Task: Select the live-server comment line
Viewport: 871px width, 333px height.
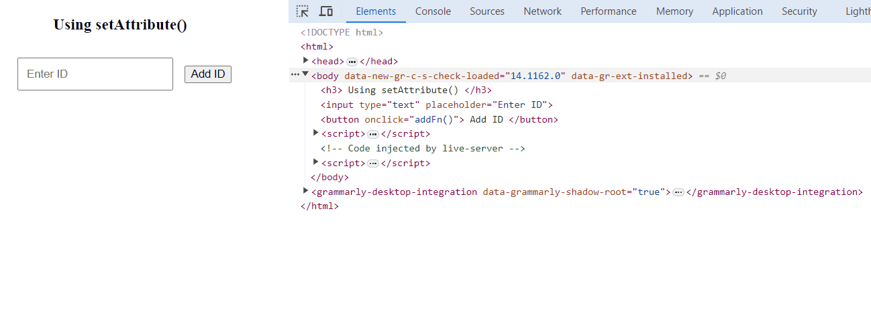Action: [x=423, y=149]
